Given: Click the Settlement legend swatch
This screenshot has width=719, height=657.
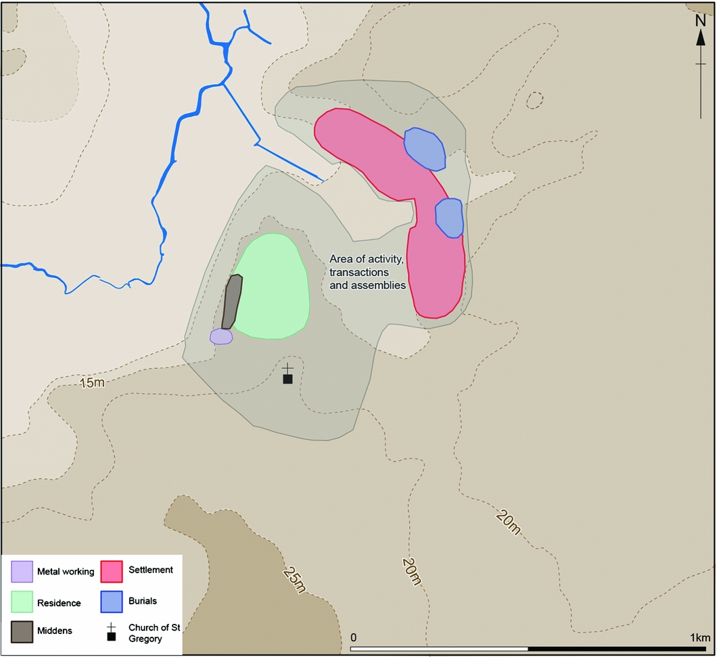Looking at the screenshot, I should coord(112,572).
